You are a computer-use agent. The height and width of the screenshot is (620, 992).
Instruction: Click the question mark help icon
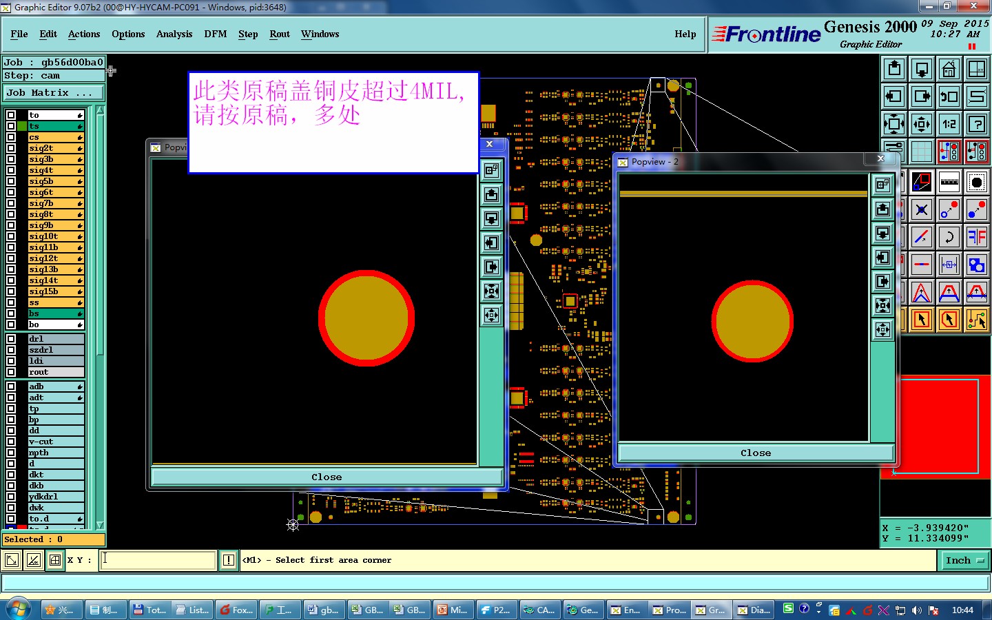pos(977,124)
